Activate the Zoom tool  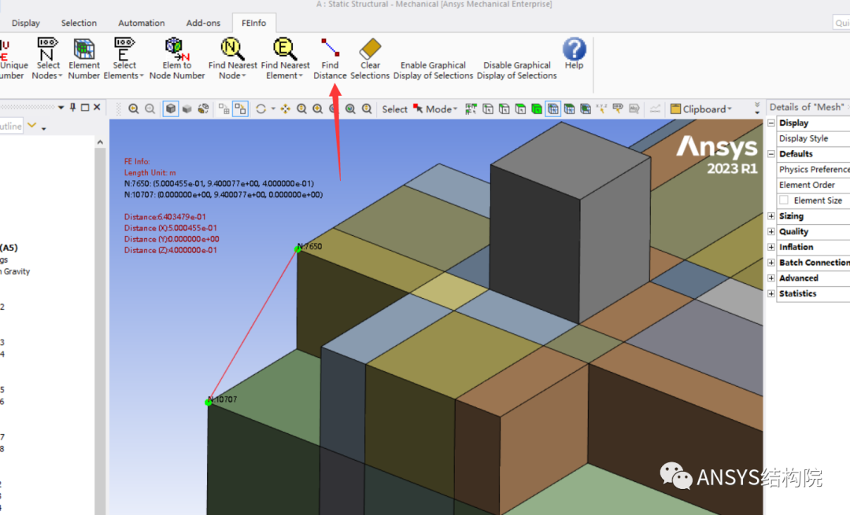pyautogui.click(x=301, y=109)
